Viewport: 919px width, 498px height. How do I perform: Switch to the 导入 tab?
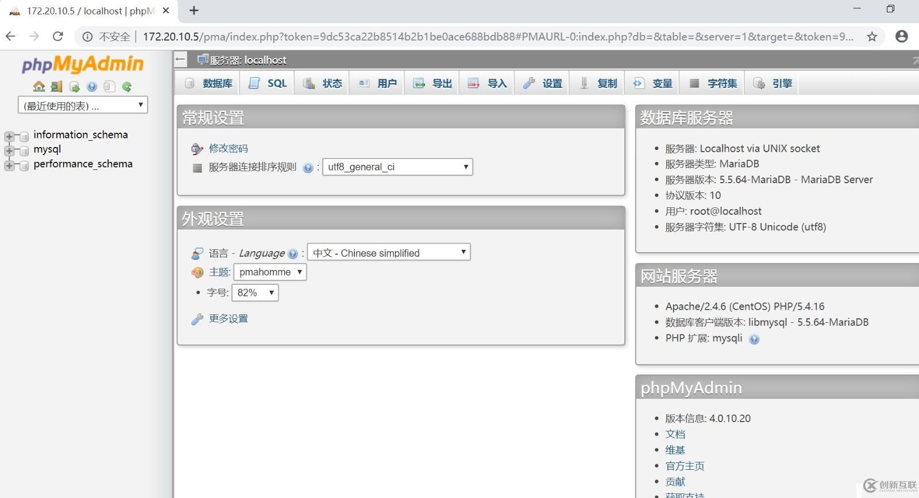(488, 83)
